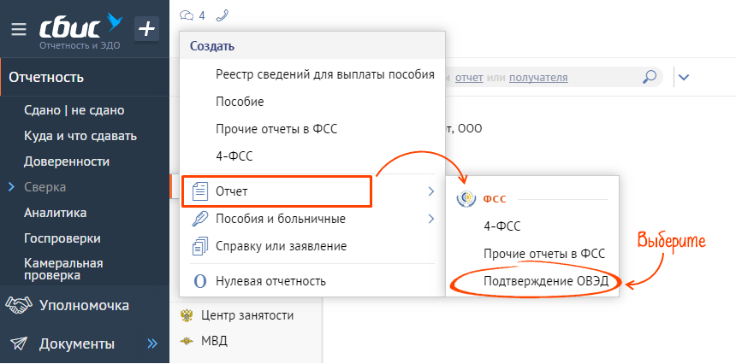Open the messages chat icon
This screenshot has height=364, width=736.
coord(187,15)
